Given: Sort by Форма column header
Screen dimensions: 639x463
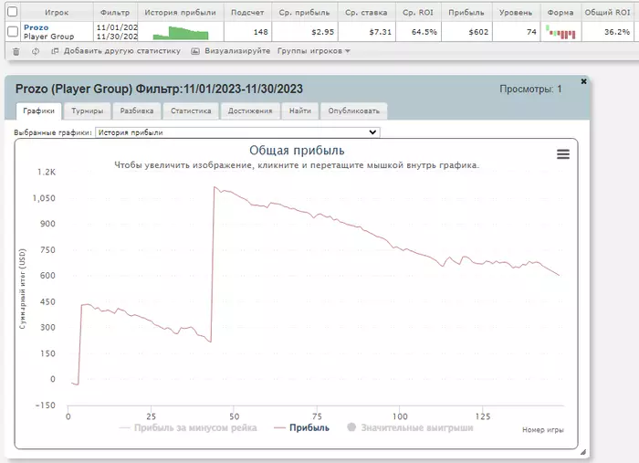Looking at the screenshot, I should tap(560, 12).
